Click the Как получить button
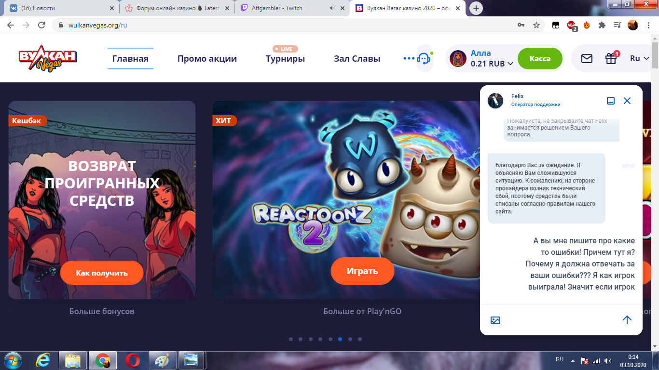This screenshot has width=659, height=370. tap(102, 273)
